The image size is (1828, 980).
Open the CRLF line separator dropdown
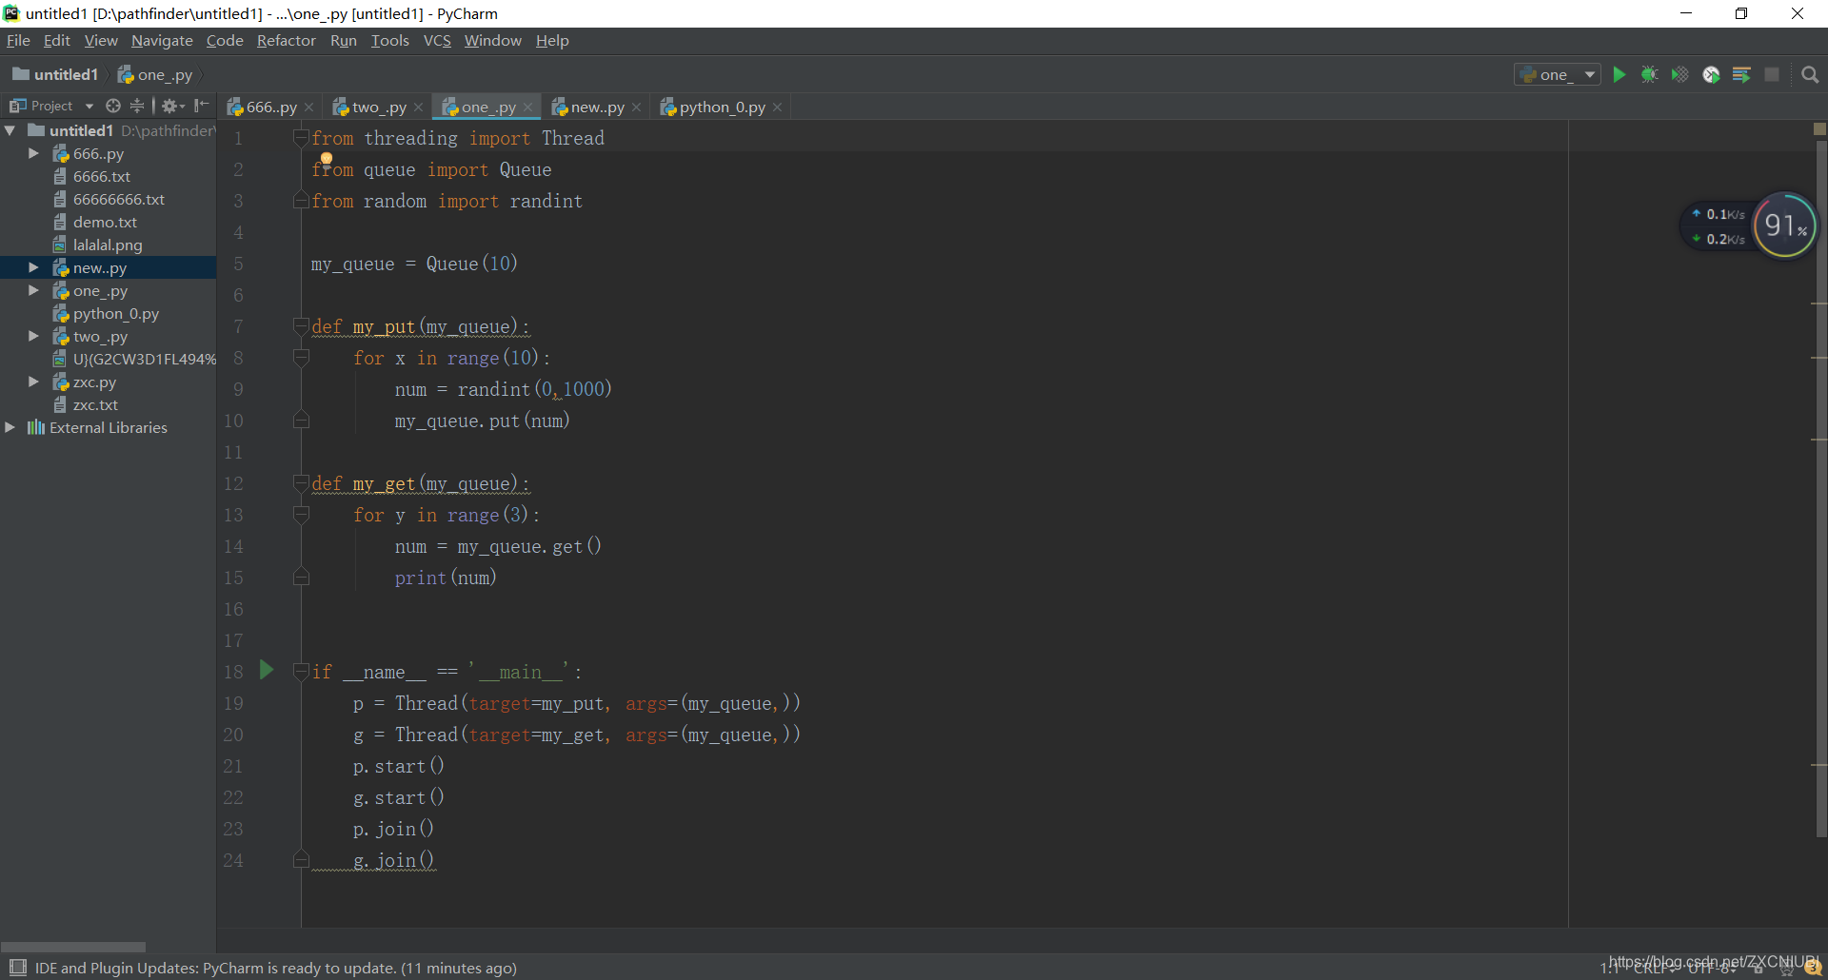click(x=1654, y=969)
